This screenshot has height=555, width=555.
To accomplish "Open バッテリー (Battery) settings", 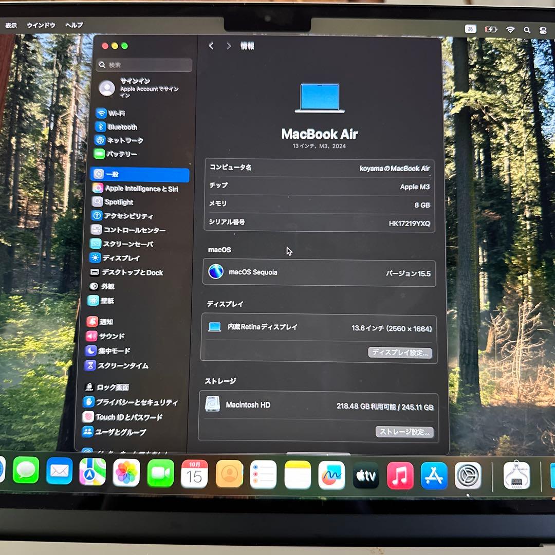I will pos(121,154).
